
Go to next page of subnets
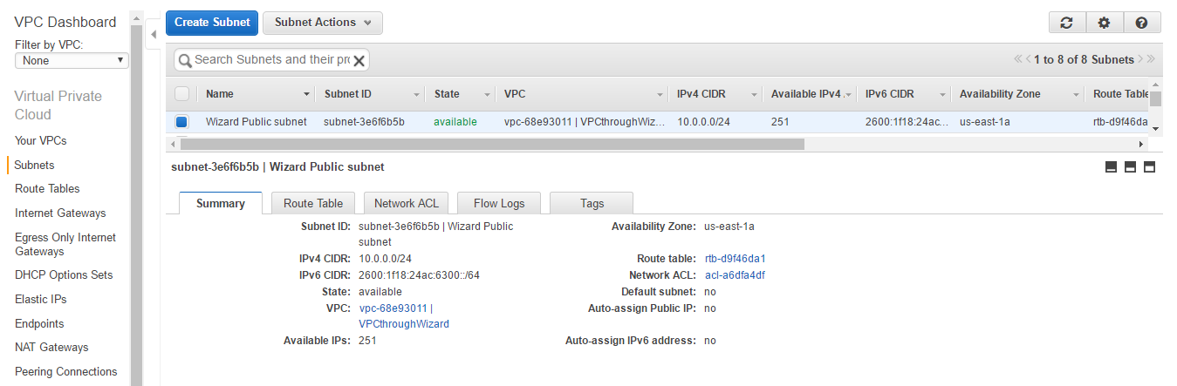pyautogui.click(x=1140, y=59)
